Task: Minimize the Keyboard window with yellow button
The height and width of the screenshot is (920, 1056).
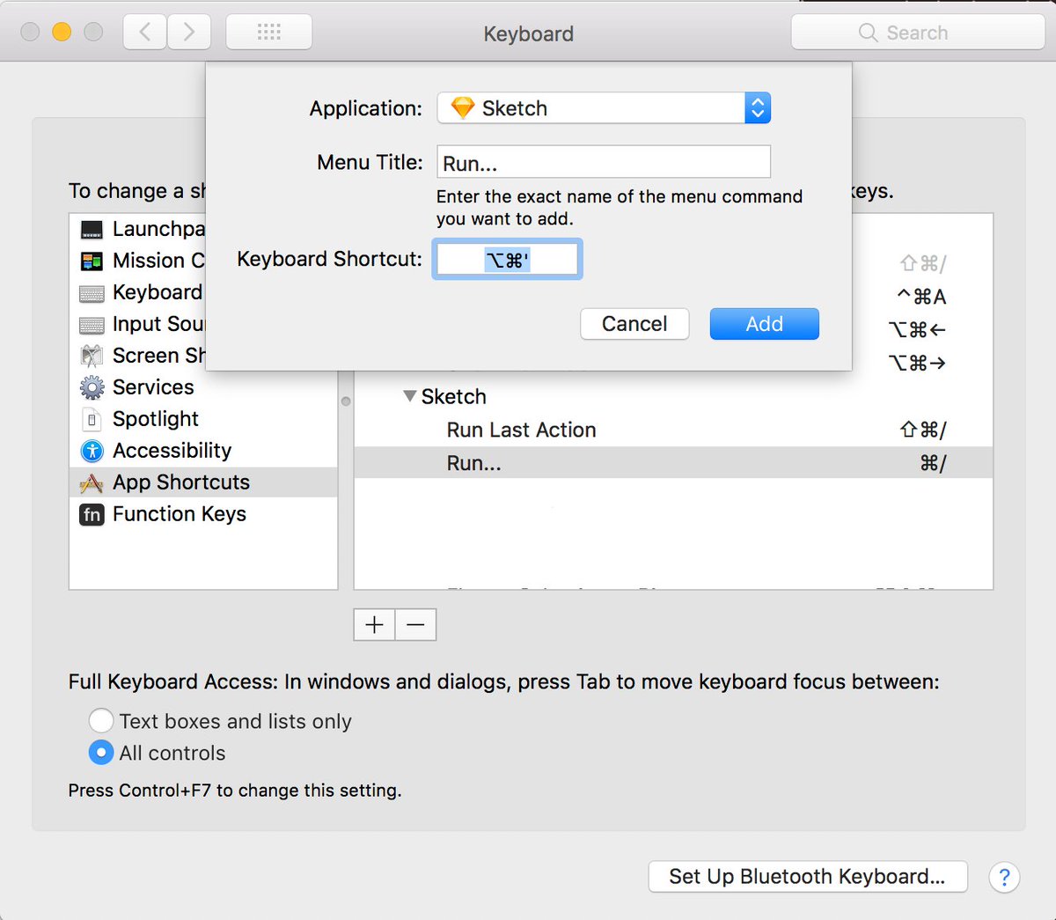Action: point(62,33)
